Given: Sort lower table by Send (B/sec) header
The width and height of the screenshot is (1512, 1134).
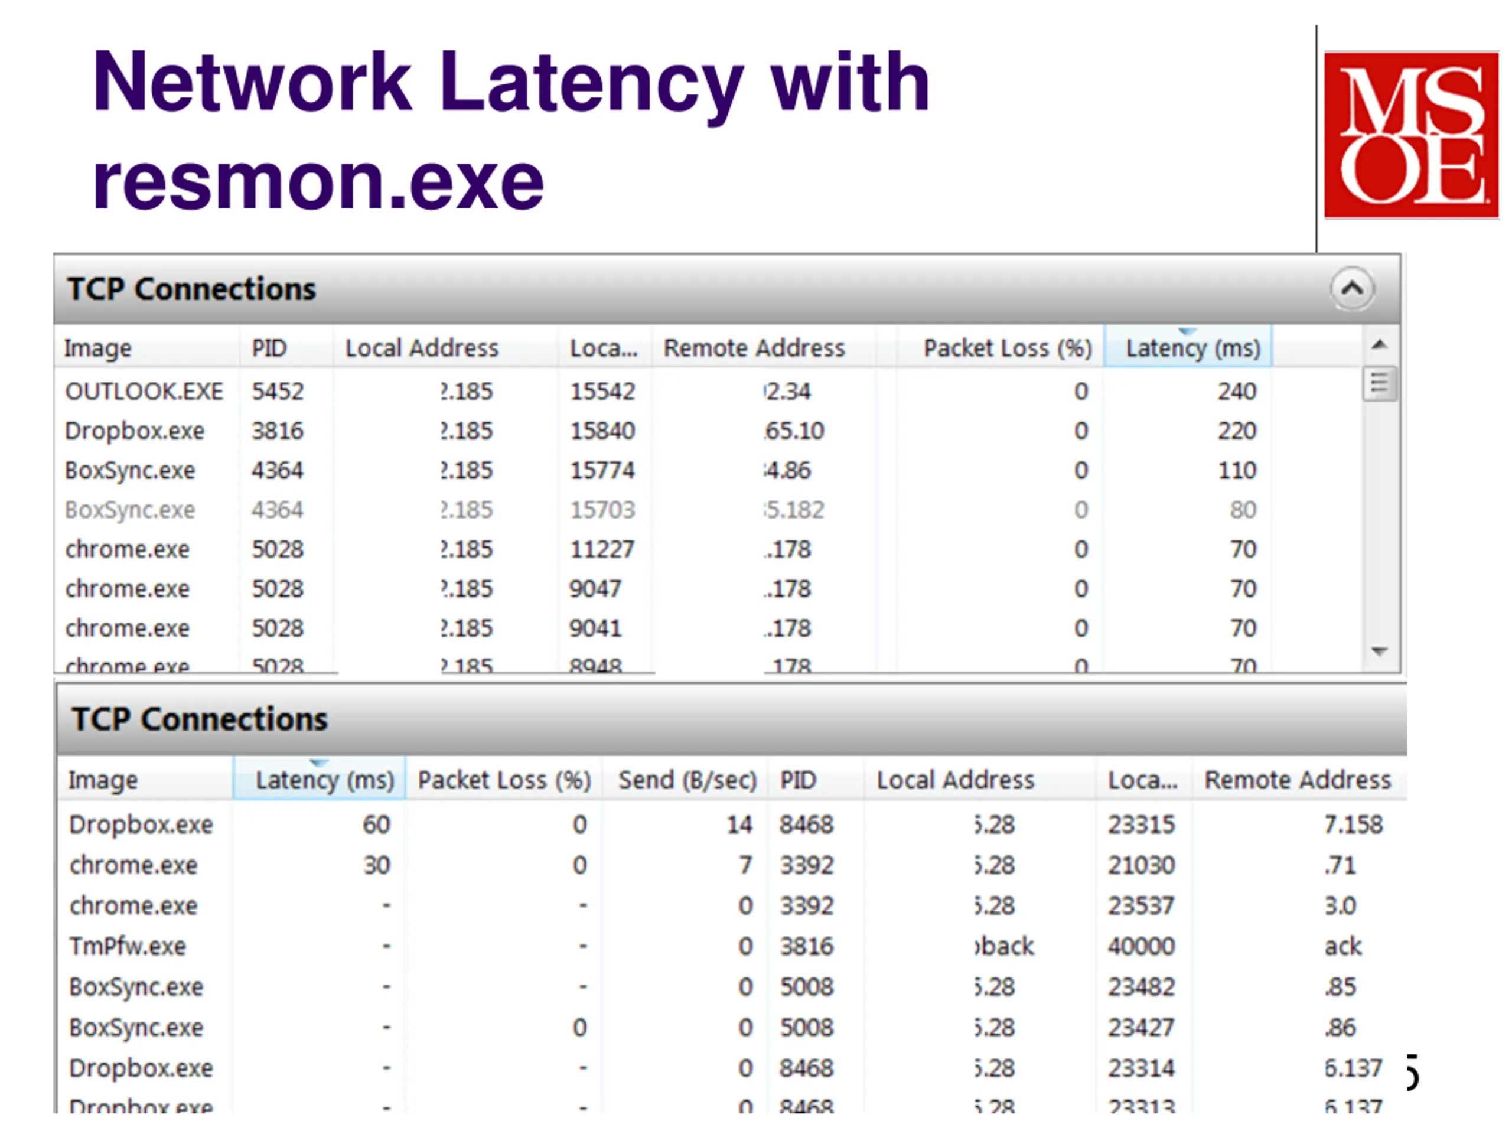Looking at the screenshot, I should pyautogui.click(x=686, y=779).
